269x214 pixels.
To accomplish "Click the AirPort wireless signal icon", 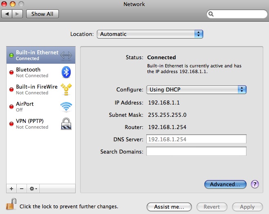I will click(x=66, y=107).
